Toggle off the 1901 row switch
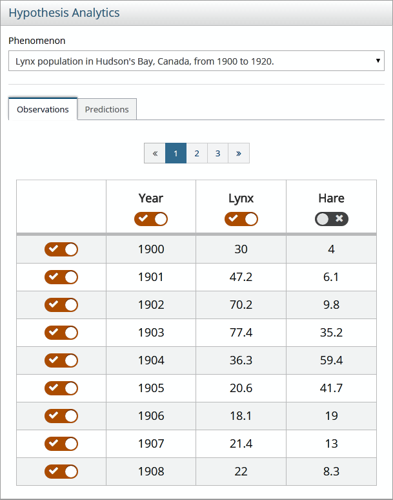The width and height of the screenshot is (393, 500). [61, 277]
